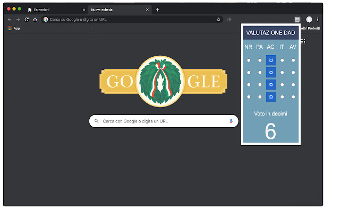Image resolution: width=340 pixels, height=212 pixels.
Task: Select AV radio button in the fourth row
Action: tap(293, 97)
